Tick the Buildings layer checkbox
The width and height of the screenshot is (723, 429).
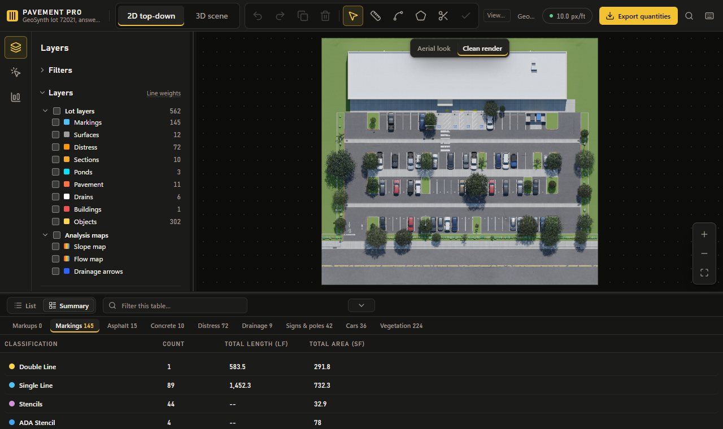[x=56, y=209]
